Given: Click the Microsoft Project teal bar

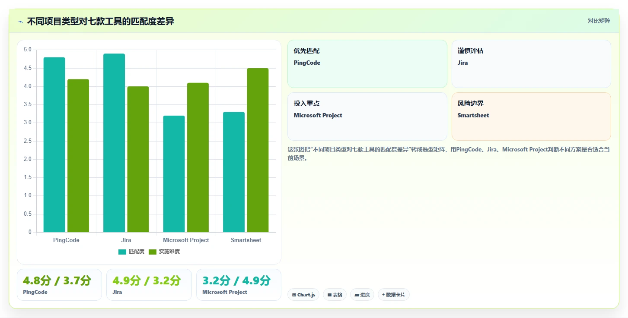Looking at the screenshot, I should pyautogui.click(x=174, y=174).
